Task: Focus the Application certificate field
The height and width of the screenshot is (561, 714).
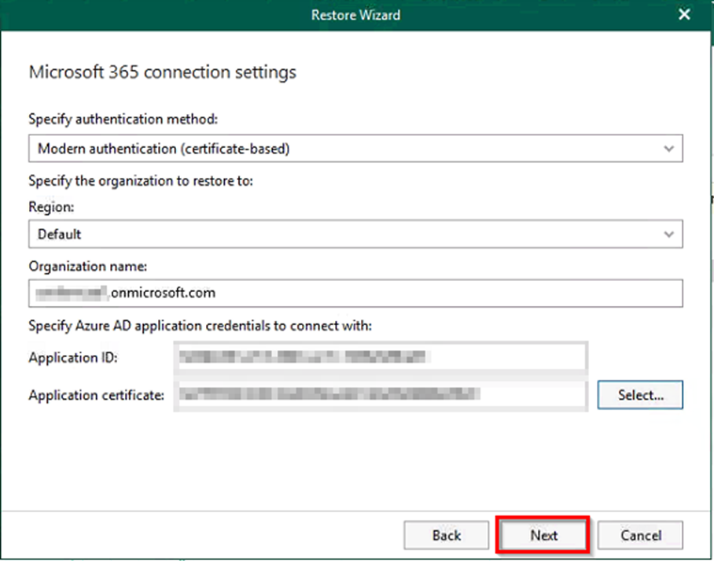Action: (x=381, y=394)
